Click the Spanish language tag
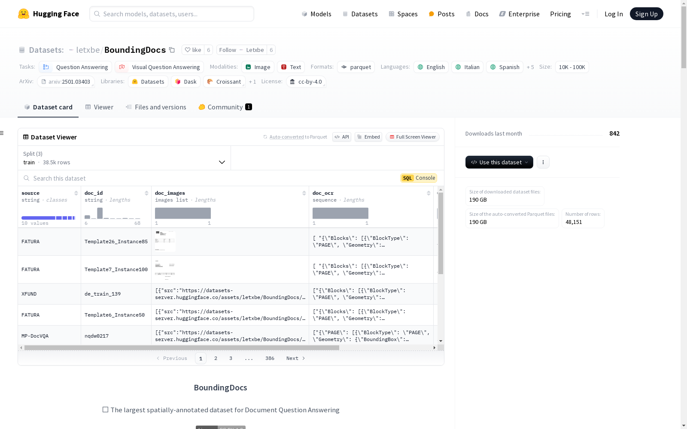Viewport: 687px width, 429px height. click(505, 67)
